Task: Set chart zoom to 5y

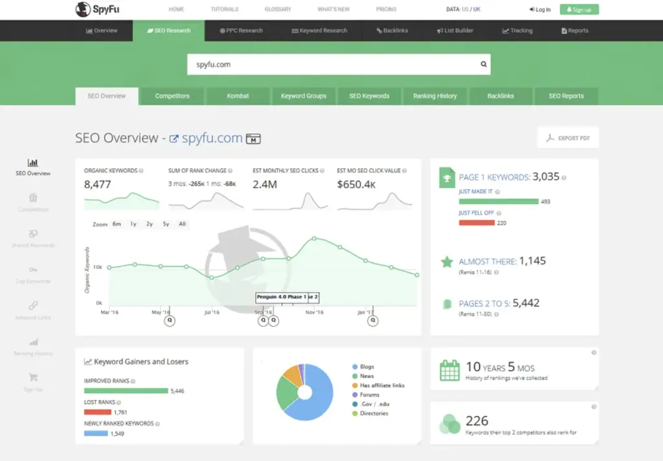Action: [166, 224]
